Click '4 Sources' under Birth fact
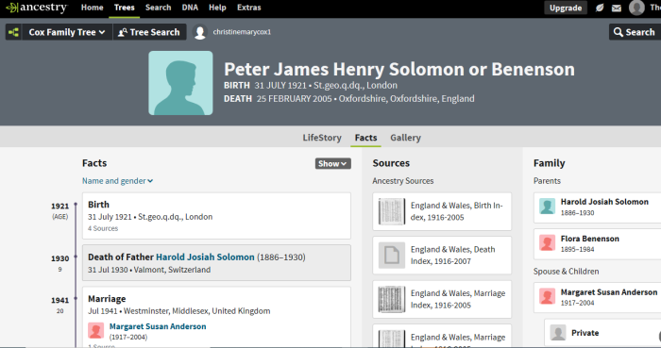Viewport: 661px width, 348px height. (103, 228)
